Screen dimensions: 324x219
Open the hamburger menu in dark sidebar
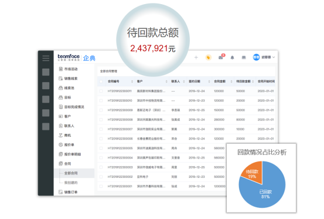(x=46, y=58)
